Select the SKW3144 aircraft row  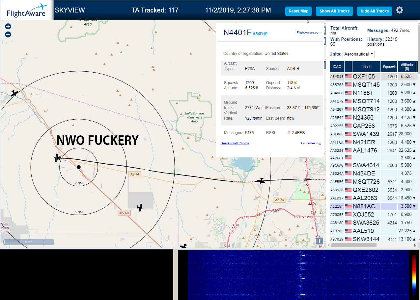(374, 239)
